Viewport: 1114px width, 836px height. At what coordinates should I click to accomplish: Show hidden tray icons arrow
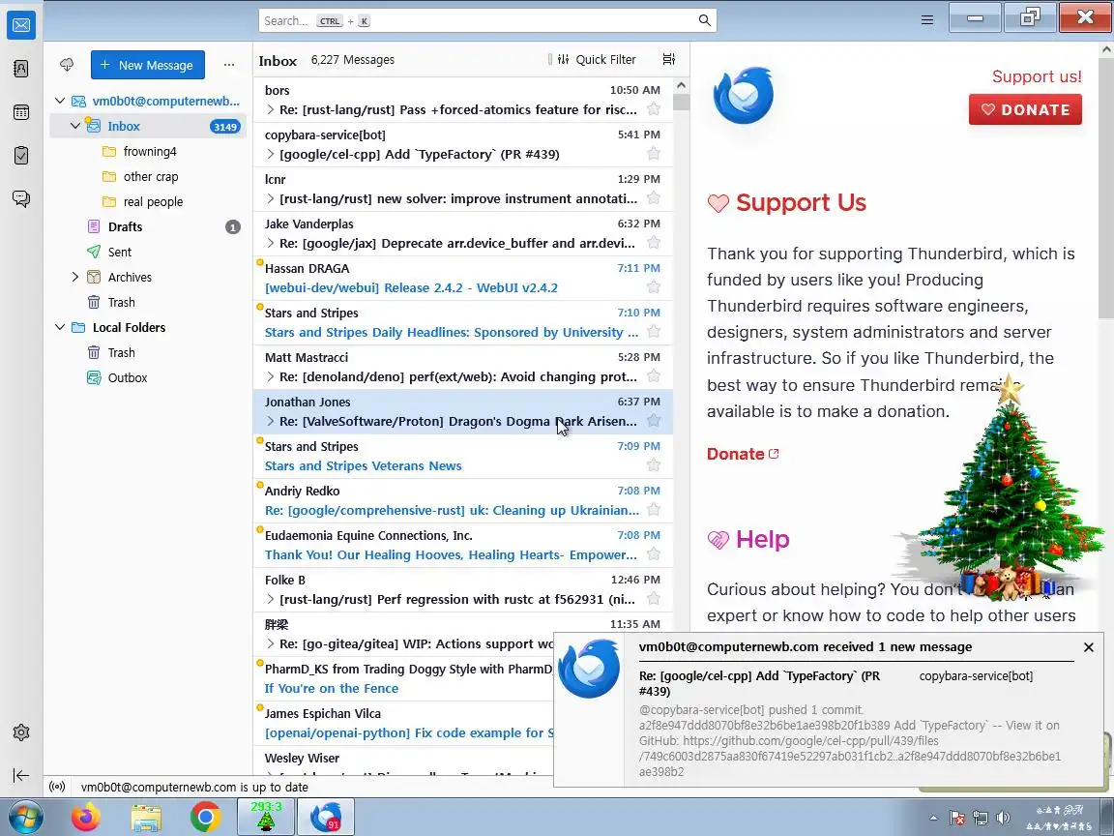(x=933, y=819)
